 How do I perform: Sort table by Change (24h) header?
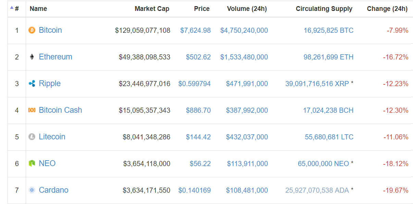387,9
